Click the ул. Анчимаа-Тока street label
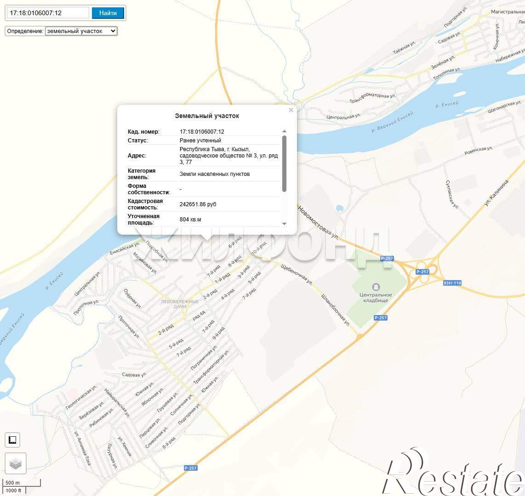The height and width of the screenshot is (496, 525). [82, 448]
